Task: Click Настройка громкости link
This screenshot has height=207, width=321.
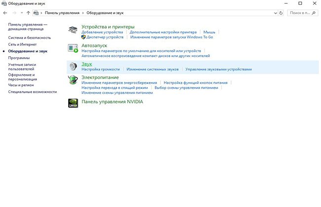Action: (101, 69)
